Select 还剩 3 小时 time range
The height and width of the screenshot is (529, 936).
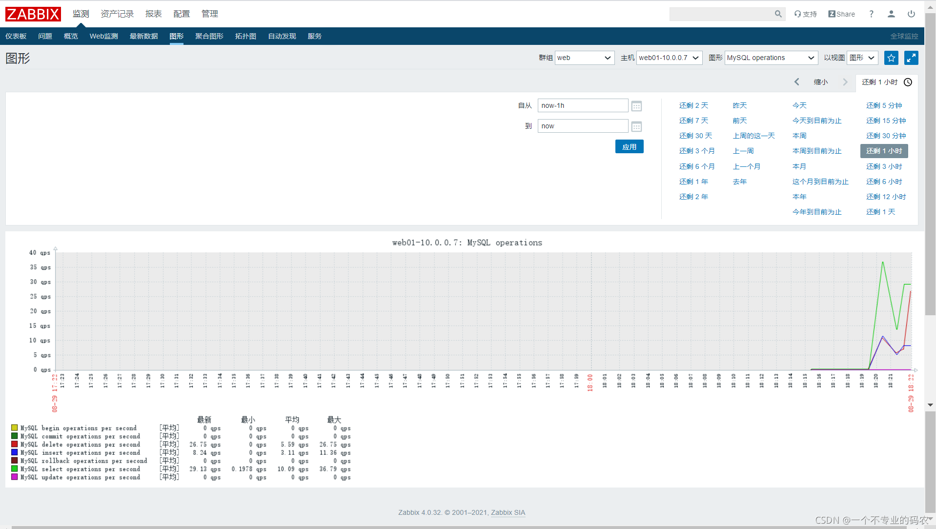pos(884,166)
